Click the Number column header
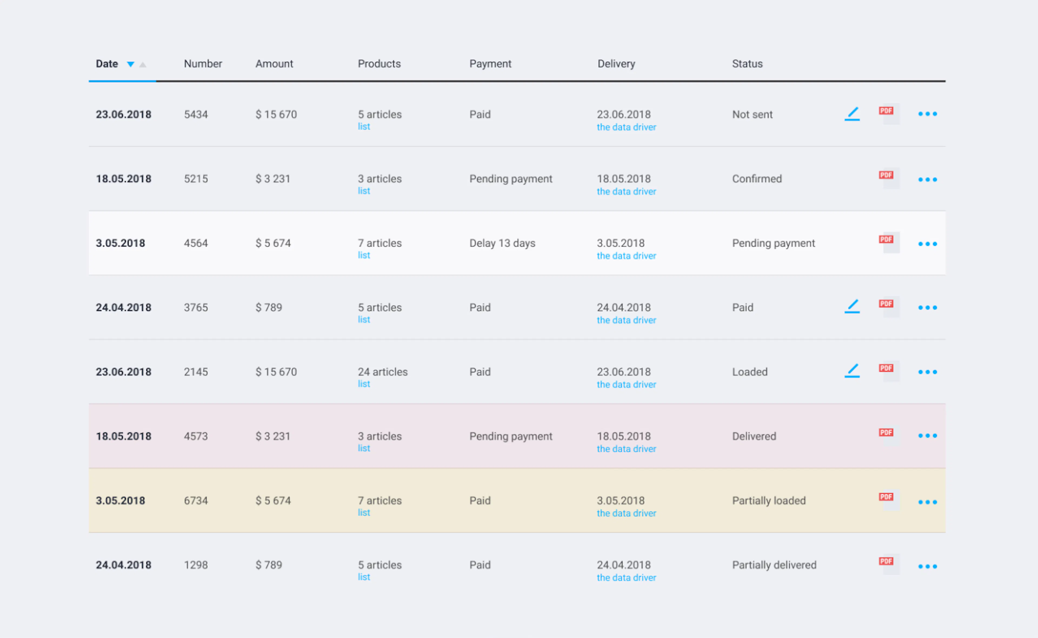Screen dimensions: 1038x638 click(x=203, y=64)
